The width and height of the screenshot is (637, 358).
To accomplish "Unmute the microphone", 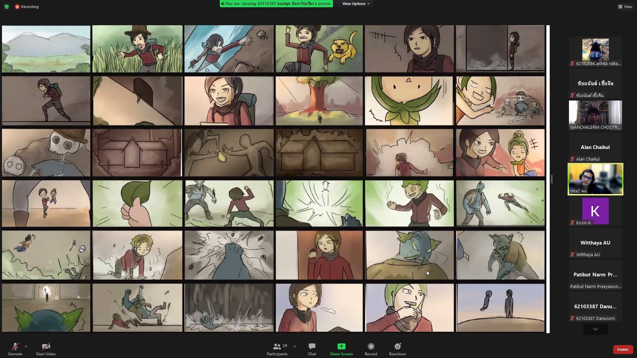I will click(15, 349).
